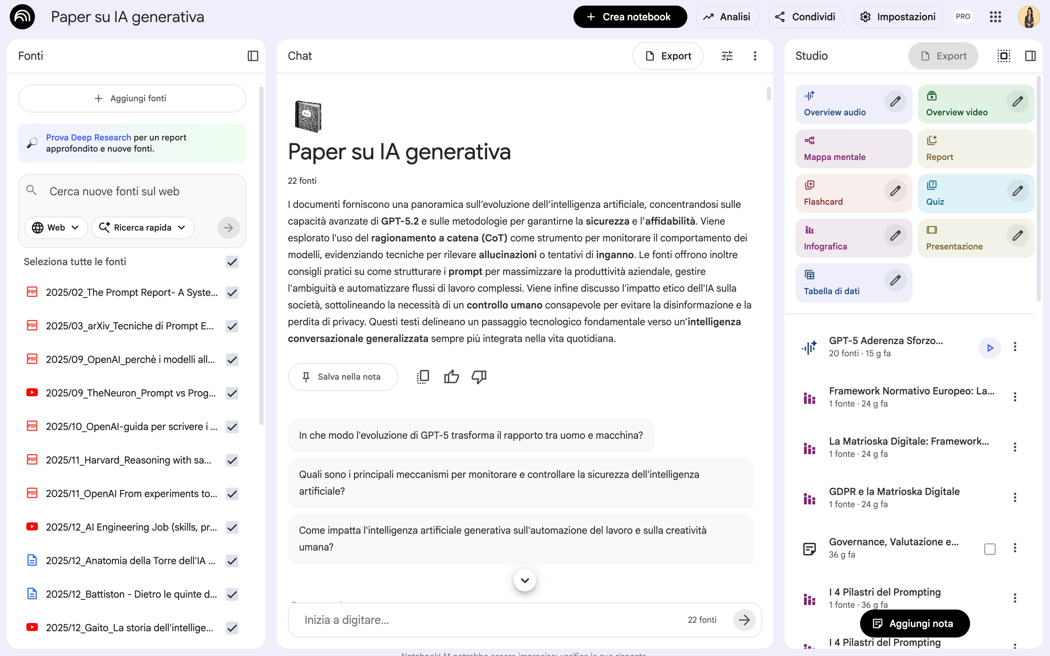
Task: Generate an Infografica
Action: point(826,238)
